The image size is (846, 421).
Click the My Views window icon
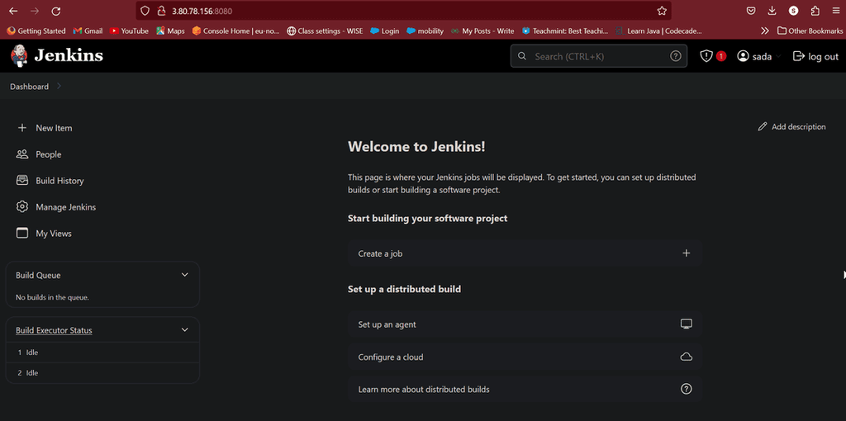(22, 234)
